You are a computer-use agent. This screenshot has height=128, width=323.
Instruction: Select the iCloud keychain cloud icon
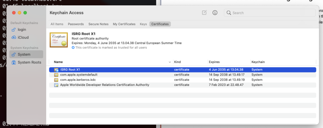[14, 37]
